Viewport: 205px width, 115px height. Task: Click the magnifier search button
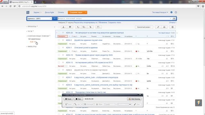tap(174, 19)
